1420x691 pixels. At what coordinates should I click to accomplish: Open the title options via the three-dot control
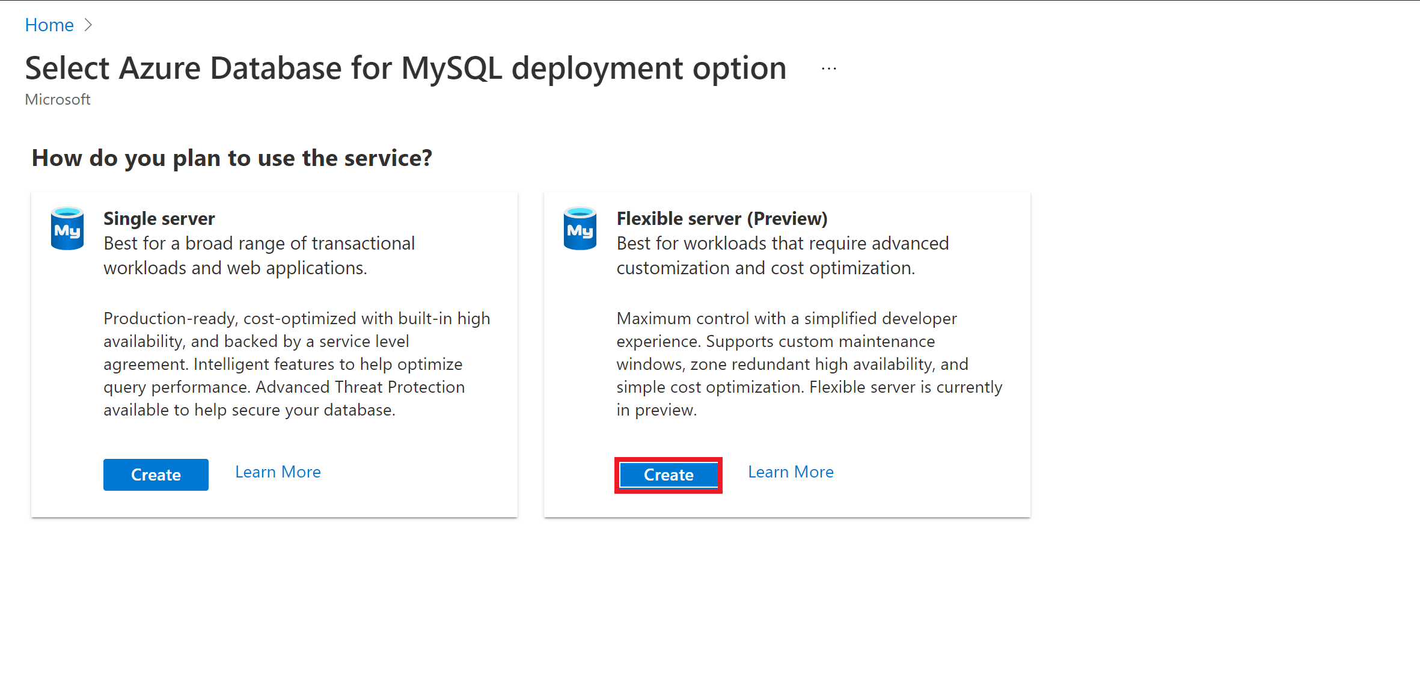(x=828, y=68)
